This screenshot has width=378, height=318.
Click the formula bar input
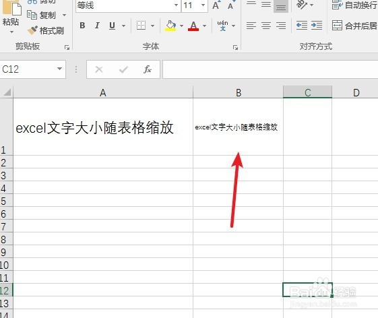270,69
